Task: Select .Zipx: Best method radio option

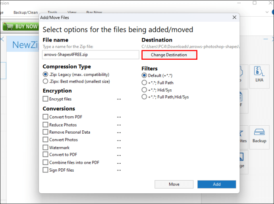Action: pos(45,81)
